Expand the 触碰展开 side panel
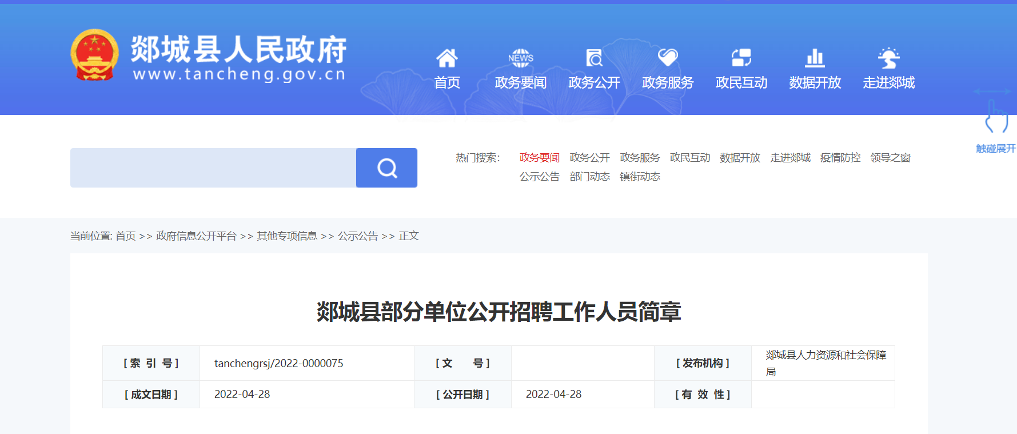The width and height of the screenshot is (1017, 434). [x=995, y=126]
